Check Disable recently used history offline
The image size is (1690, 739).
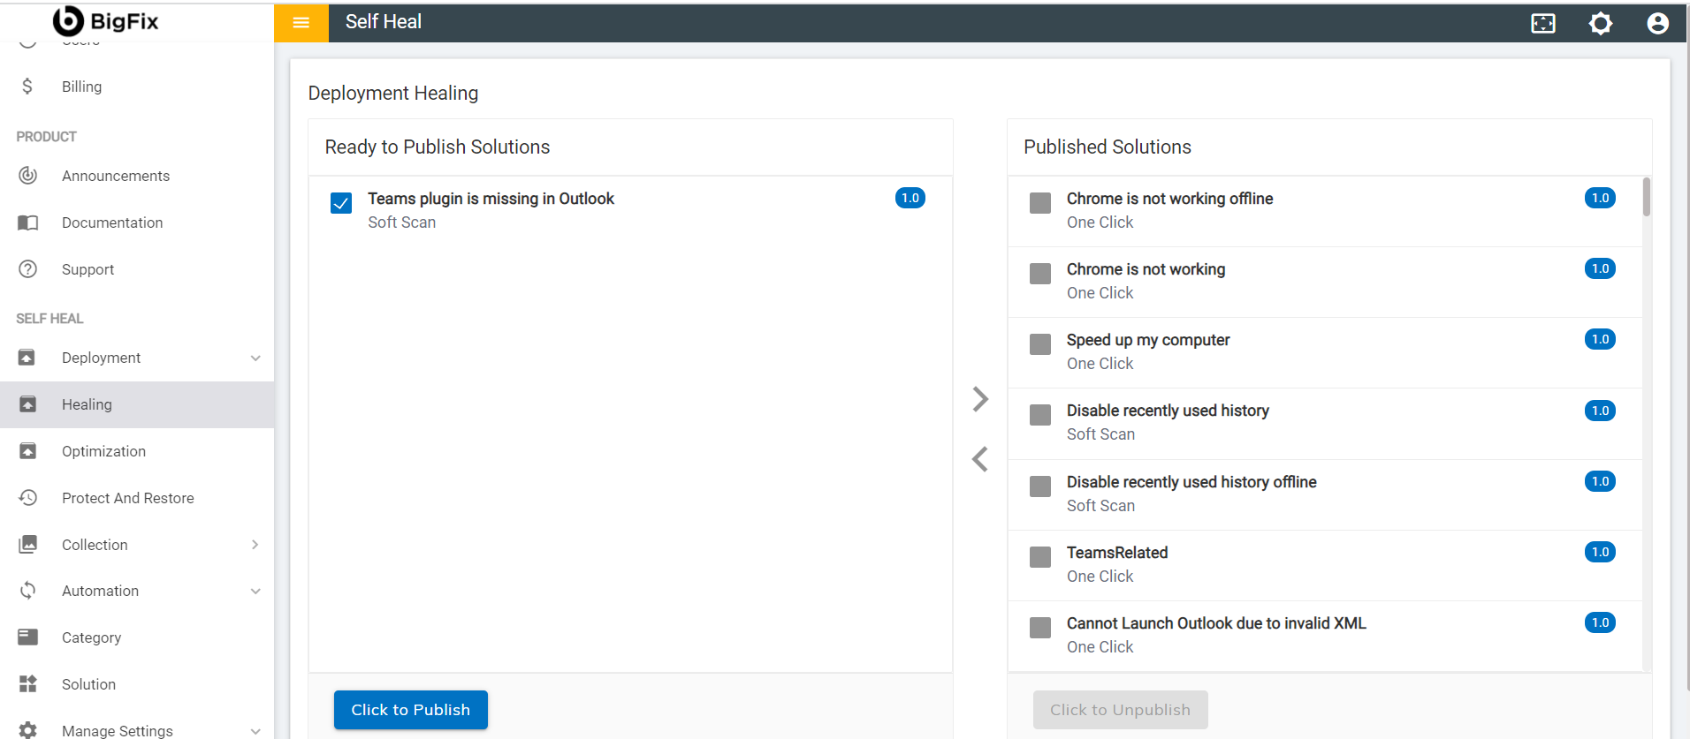1040,486
